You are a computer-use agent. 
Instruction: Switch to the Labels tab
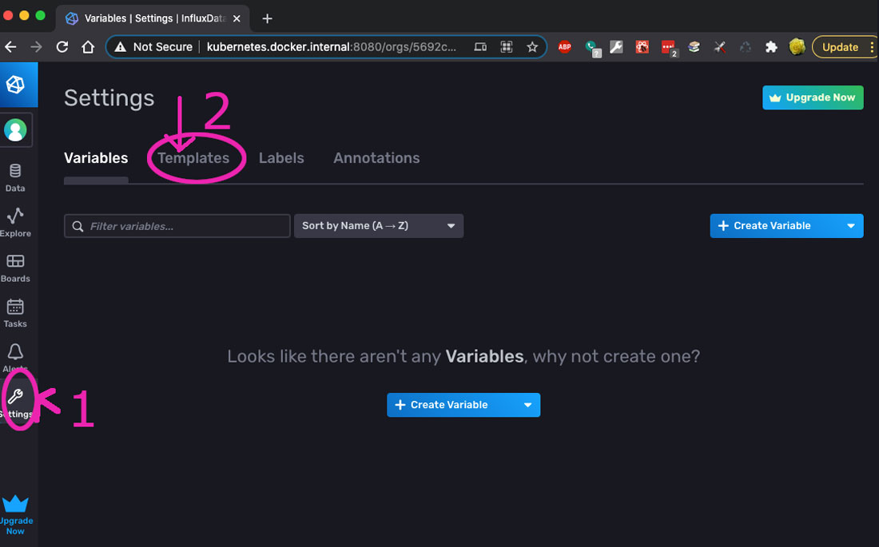click(x=281, y=158)
